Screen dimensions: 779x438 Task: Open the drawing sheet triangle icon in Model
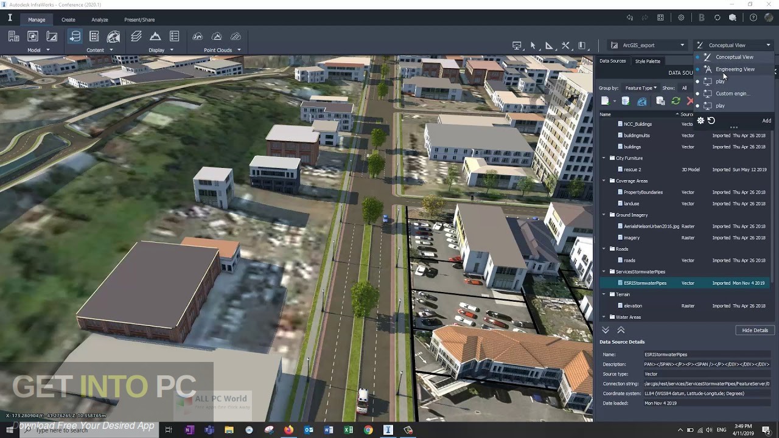[x=52, y=36]
